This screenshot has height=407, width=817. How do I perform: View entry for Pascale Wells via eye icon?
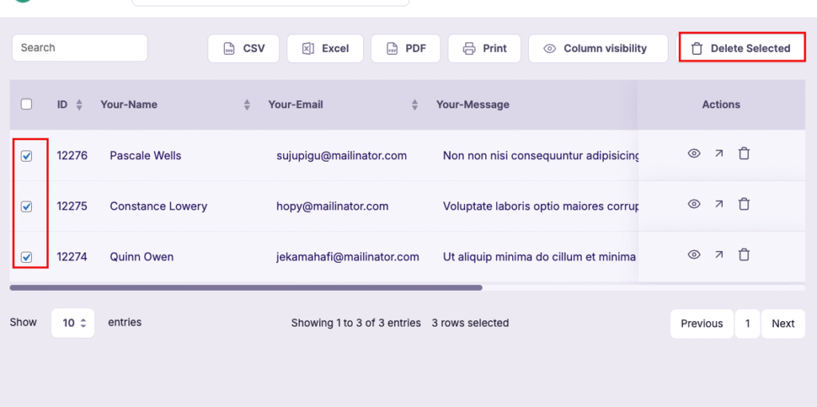[693, 154]
